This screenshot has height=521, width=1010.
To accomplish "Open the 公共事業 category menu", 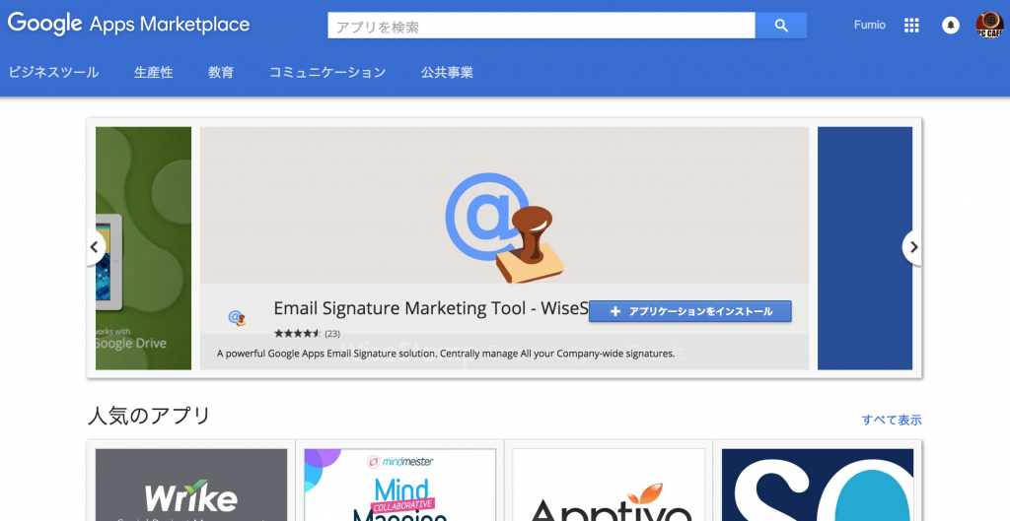I will (x=447, y=72).
